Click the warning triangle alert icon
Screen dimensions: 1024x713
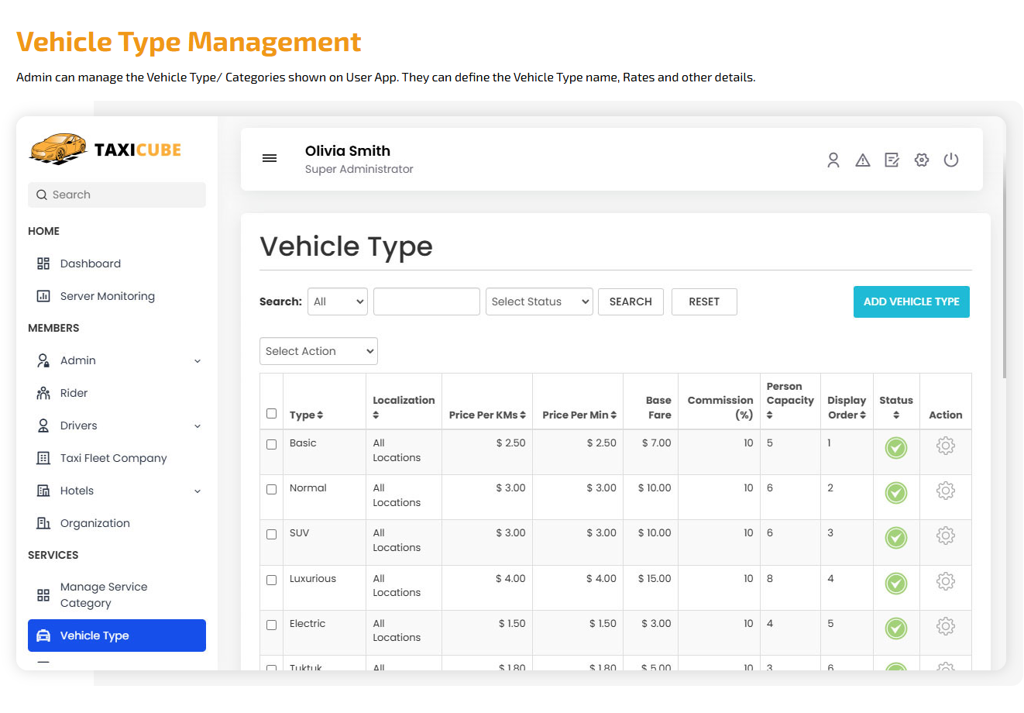click(x=863, y=160)
